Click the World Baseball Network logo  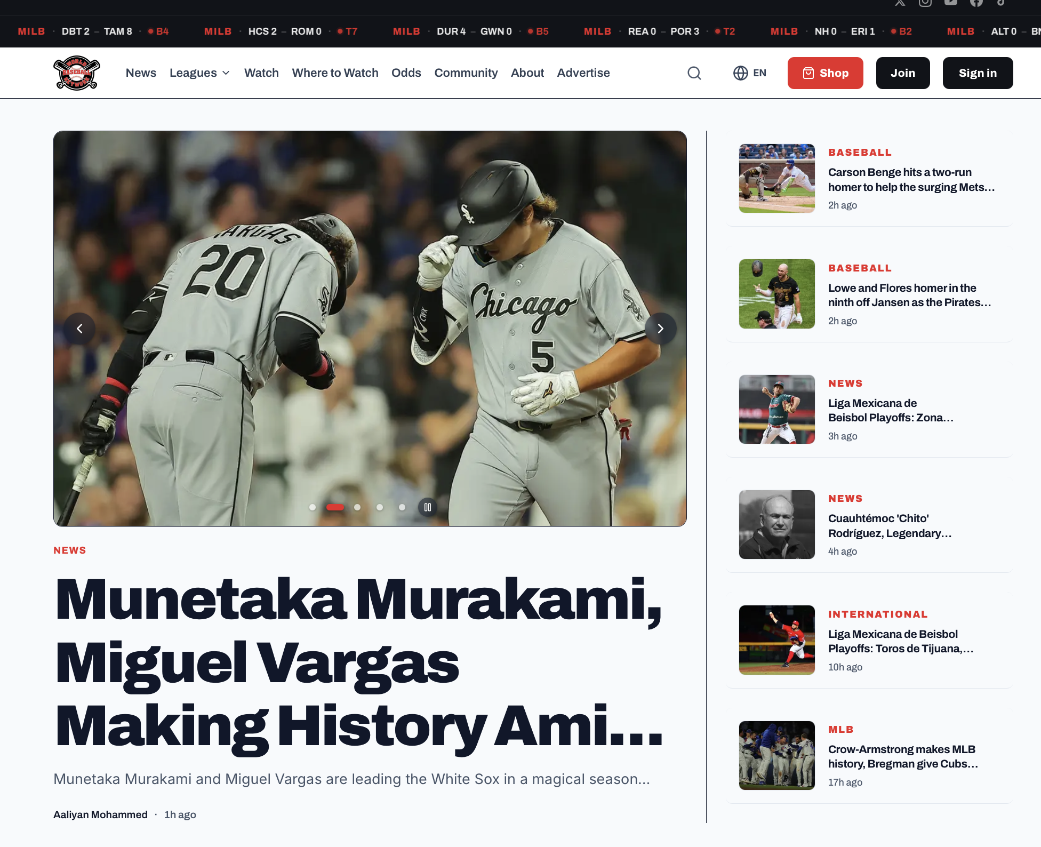point(77,73)
